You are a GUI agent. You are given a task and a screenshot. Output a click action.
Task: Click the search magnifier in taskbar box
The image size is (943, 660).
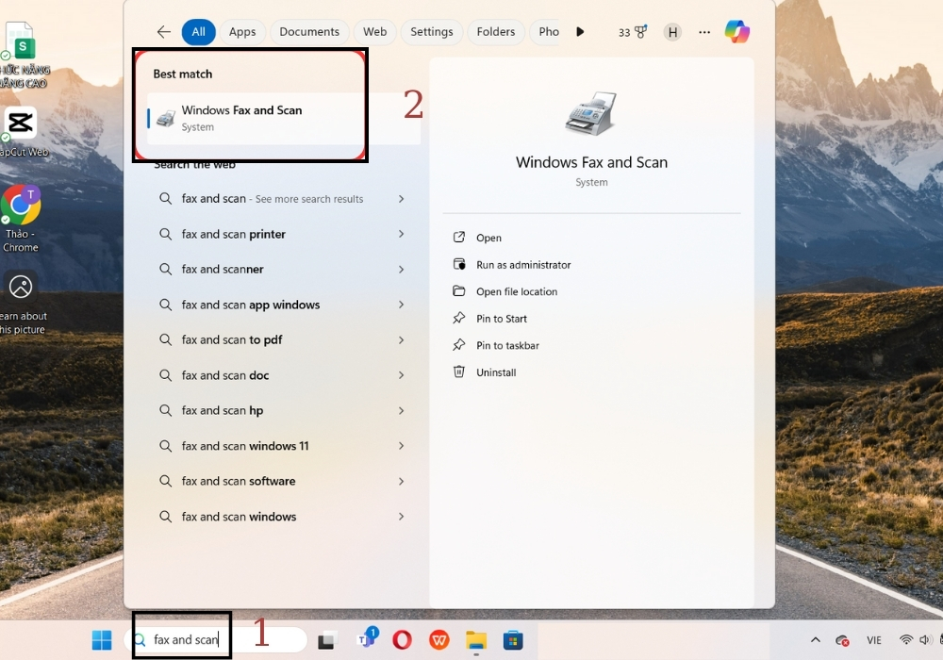tap(140, 640)
